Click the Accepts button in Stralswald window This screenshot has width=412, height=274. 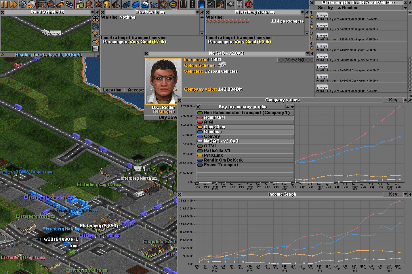pyautogui.click(x=135, y=90)
